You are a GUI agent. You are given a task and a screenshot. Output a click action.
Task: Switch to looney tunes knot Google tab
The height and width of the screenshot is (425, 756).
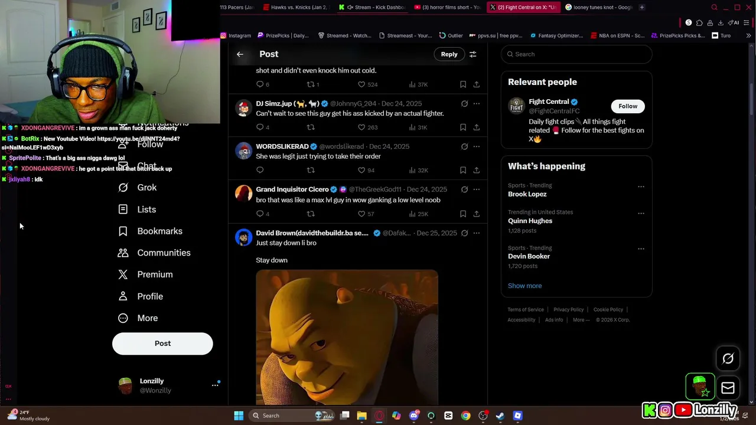click(598, 7)
